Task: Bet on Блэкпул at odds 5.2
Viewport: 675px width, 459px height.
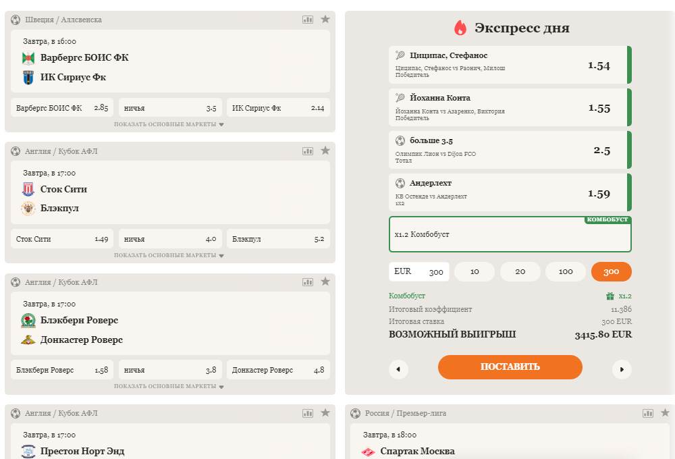Action: point(278,239)
